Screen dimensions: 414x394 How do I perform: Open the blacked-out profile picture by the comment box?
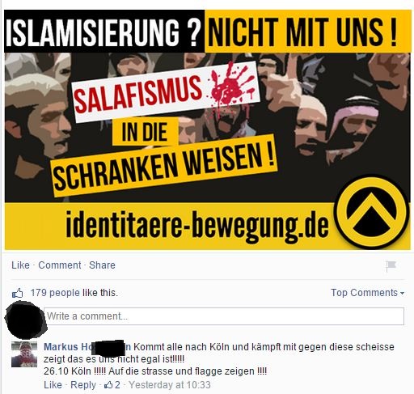[x=25, y=320]
